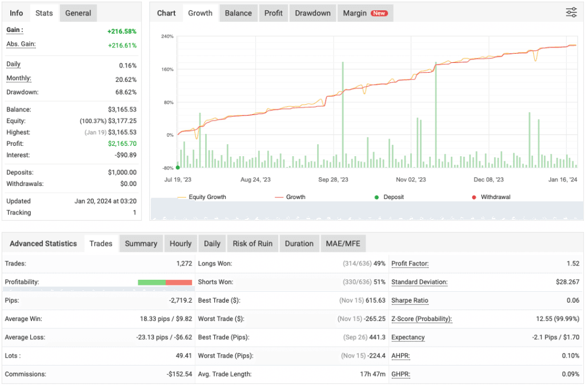Click the Monthly link in Stats panel
This screenshot has height=385, width=585.
coord(19,78)
